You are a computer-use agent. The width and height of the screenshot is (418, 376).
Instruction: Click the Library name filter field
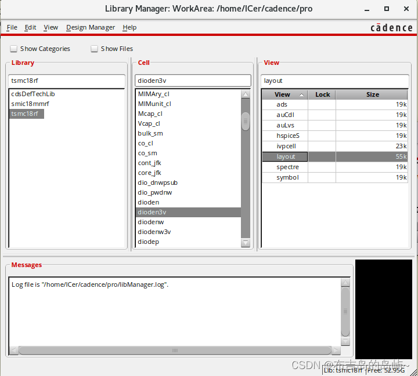(67, 81)
